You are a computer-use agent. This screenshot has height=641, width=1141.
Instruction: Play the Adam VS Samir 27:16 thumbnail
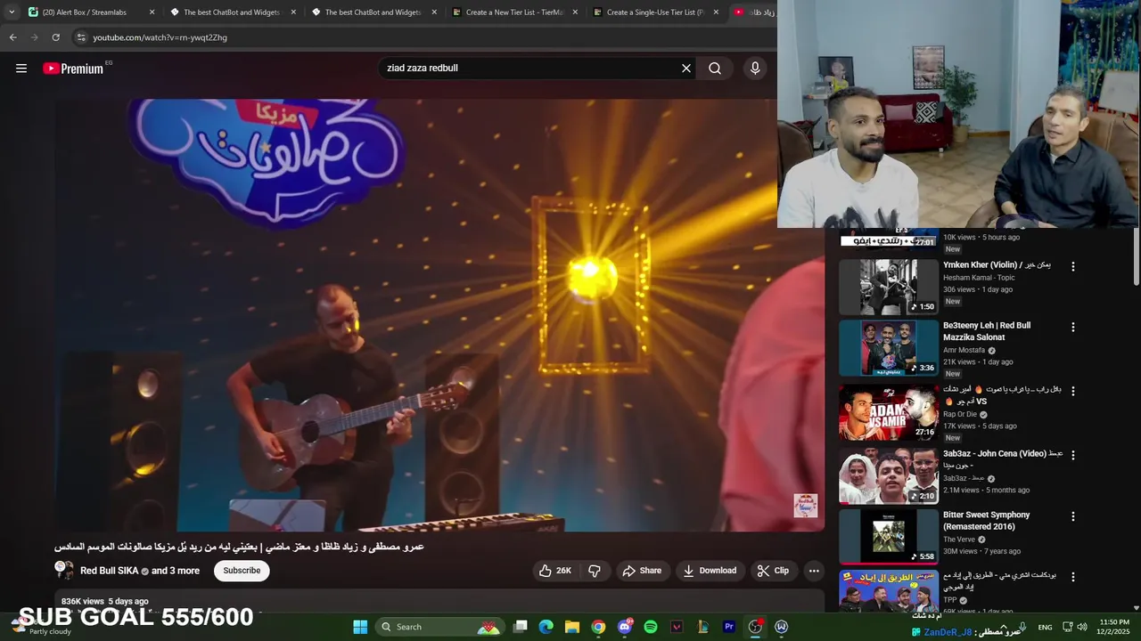889,412
